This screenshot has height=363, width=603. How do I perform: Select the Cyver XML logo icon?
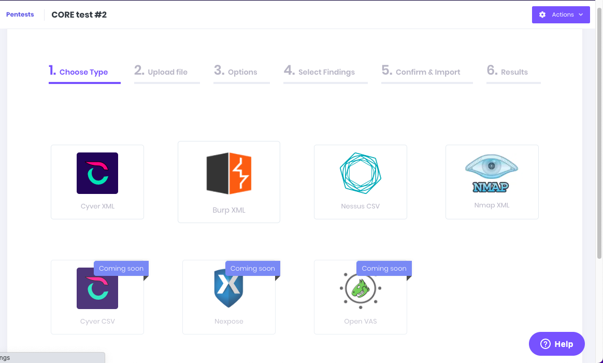pos(97,173)
